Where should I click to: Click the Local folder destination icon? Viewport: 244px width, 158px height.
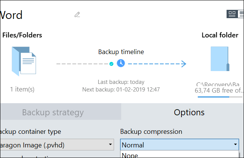pyautogui.click(x=220, y=59)
